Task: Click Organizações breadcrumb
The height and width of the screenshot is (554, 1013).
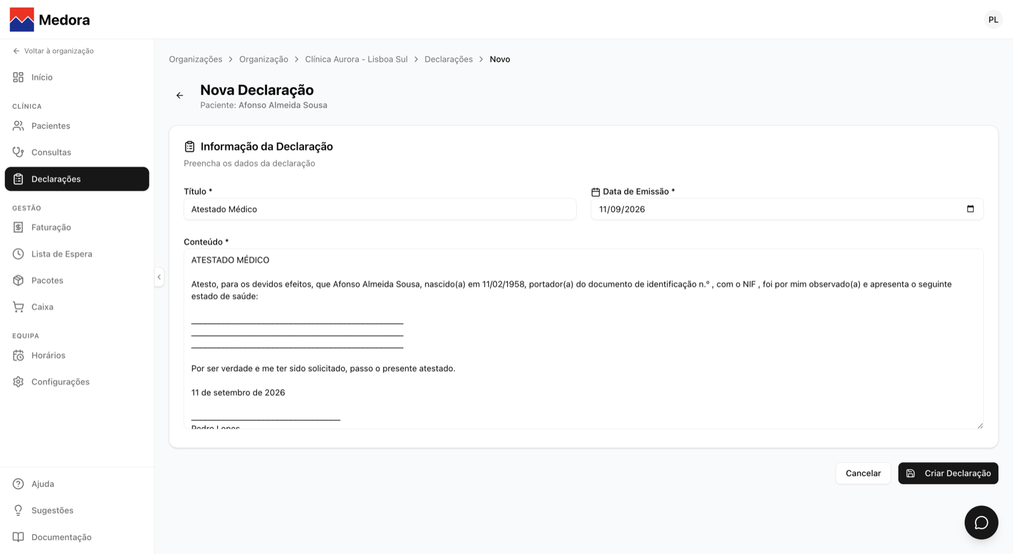Action: (x=196, y=59)
